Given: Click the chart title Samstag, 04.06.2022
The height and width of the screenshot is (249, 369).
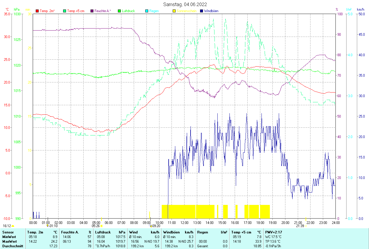Looking at the screenshot, I should coord(185,4).
